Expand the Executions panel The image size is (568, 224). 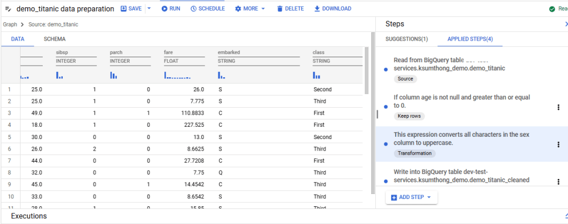[566, 216]
